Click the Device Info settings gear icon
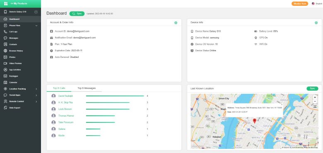 coord(316,23)
